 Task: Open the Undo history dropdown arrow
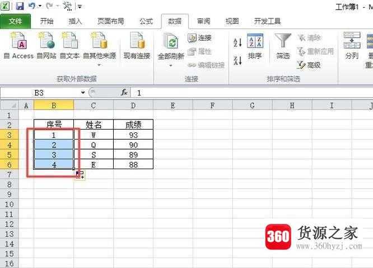(40, 6)
